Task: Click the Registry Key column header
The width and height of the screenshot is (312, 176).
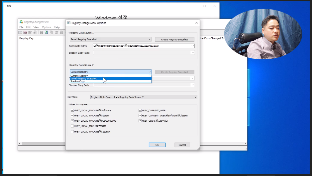Action: point(26,38)
